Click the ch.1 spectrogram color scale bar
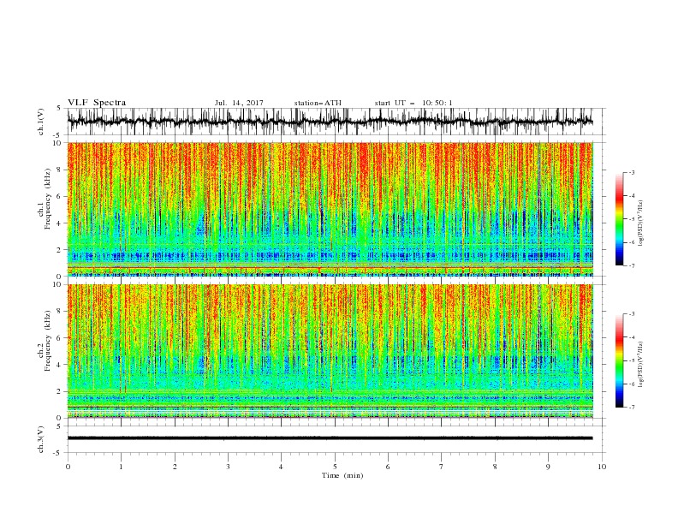The width and height of the screenshot is (678, 524). [619, 219]
